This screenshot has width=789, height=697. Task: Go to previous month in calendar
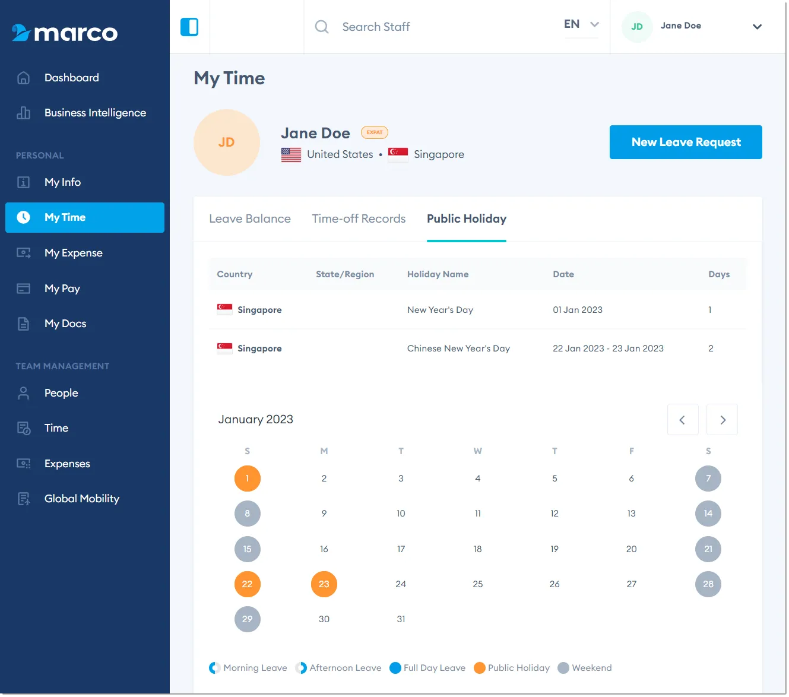[x=683, y=420]
